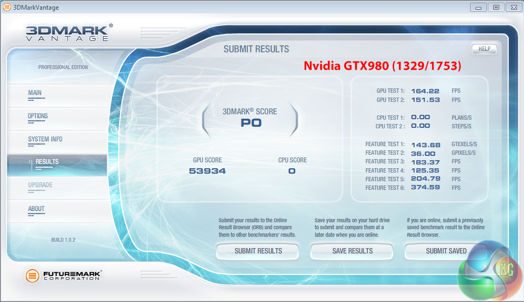Click the 3DMarkVantage title bar app icon
Screen dimensions: 524x302
coord(6,7)
